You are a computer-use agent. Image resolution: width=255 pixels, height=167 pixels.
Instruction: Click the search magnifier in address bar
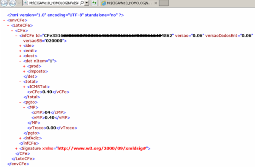(82, 3)
